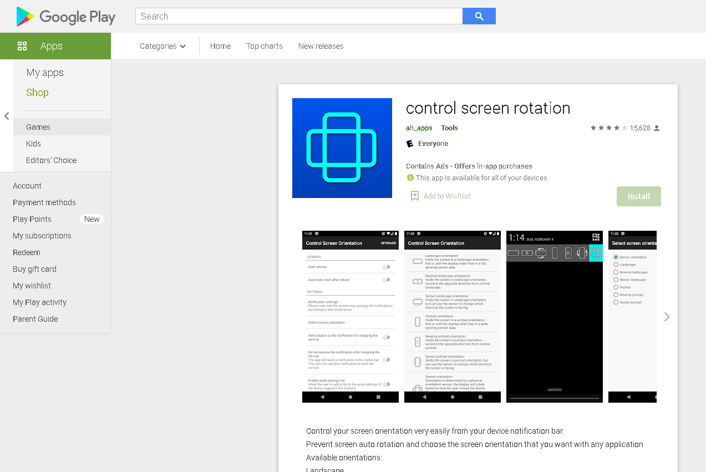Focus the Search input field
The image size is (706, 472).
pyautogui.click(x=299, y=16)
